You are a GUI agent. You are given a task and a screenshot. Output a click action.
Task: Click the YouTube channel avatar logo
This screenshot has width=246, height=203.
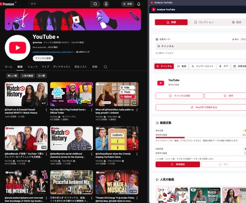(18, 48)
